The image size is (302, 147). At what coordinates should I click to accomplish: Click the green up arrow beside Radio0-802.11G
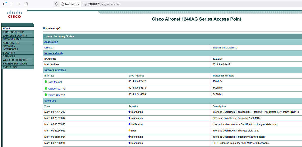click(x=46, y=88)
